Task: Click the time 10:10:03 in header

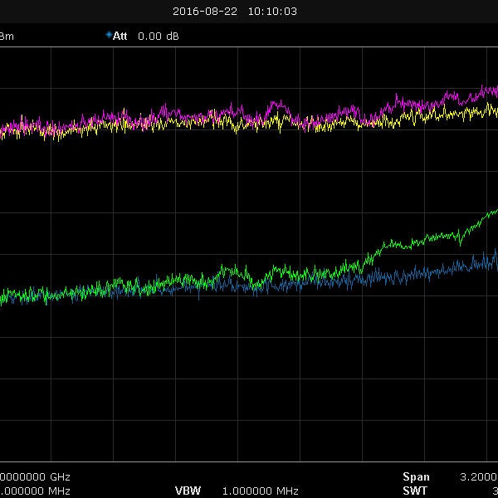Action: 272,12
